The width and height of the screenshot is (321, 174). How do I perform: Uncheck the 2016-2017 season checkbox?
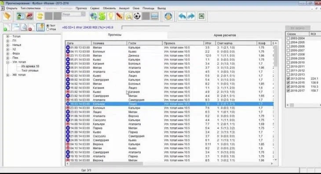point(288,90)
